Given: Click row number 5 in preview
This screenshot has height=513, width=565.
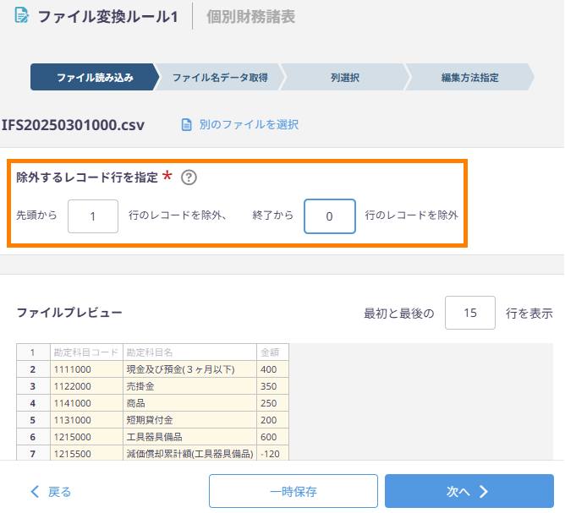Looking at the screenshot, I should click(x=33, y=420).
